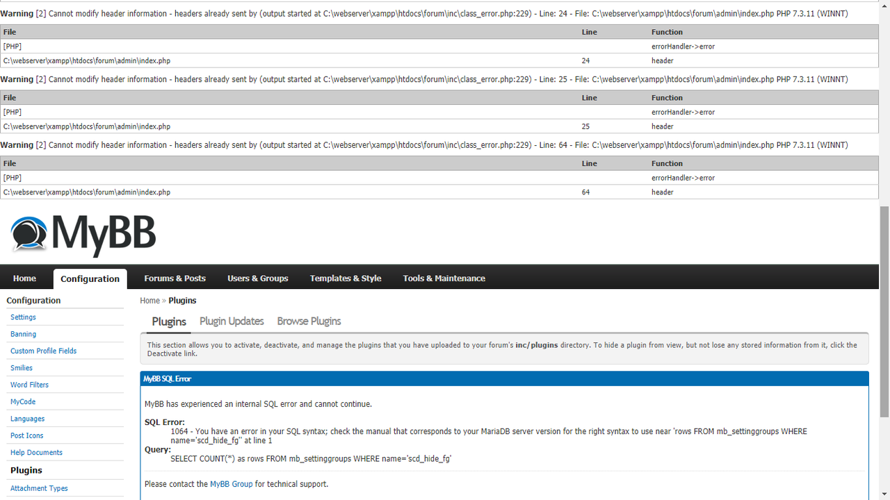
Task: Switch to the Plugins sub-tab
Action: coord(169,322)
